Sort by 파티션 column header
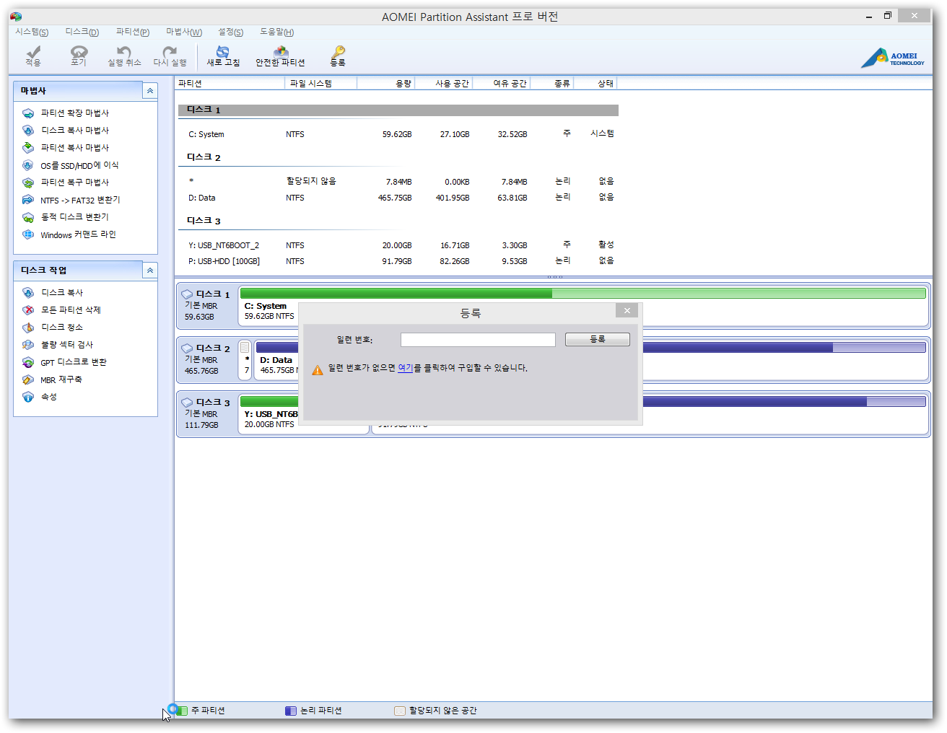Screen dimensions: 947x733 pyautogui.click(x=230, y=84)
